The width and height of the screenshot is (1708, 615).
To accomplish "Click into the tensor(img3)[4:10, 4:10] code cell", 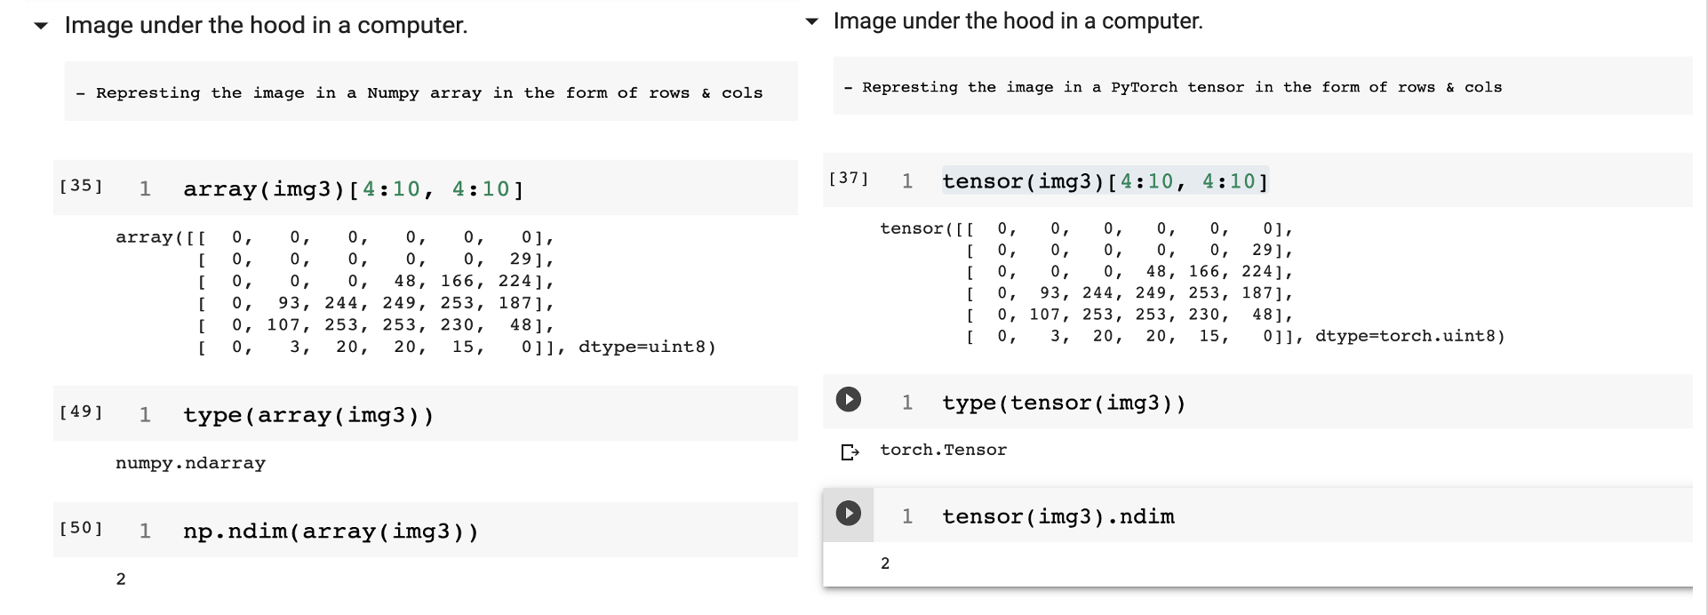I will click(1315, 181).
